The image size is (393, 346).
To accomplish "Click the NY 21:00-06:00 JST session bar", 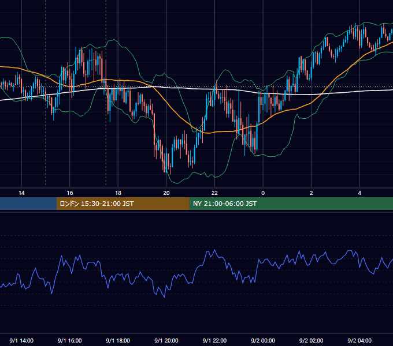I will click(291, 204).
